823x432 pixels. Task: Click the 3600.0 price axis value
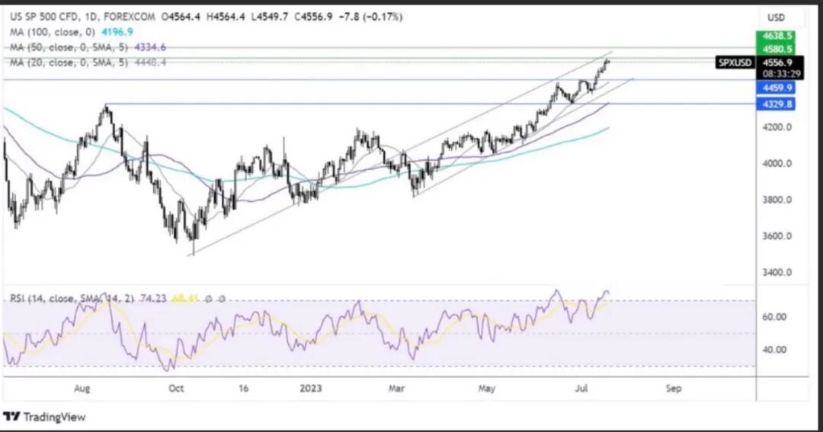pos(777,236)
